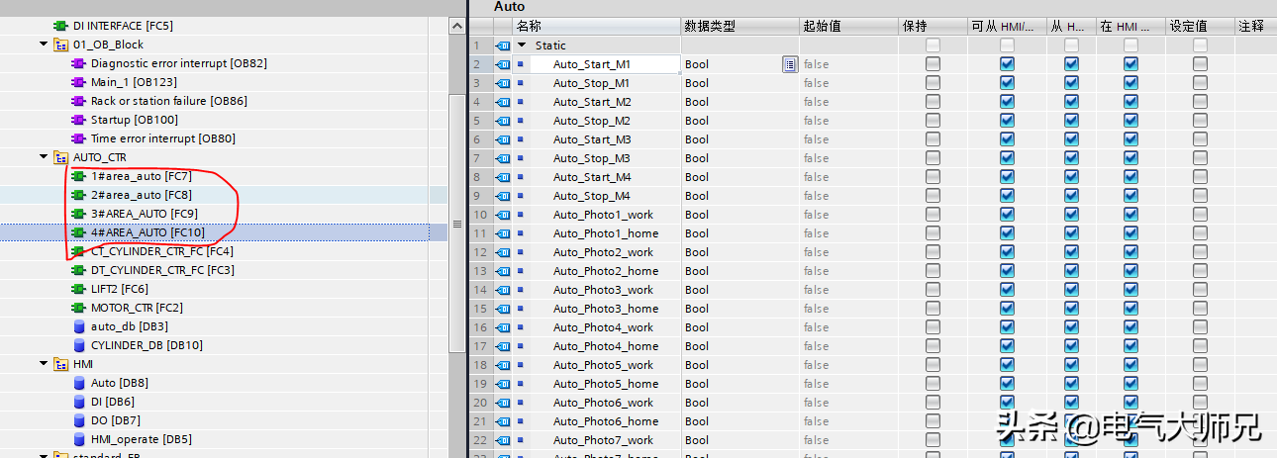
Task: Click the 3#AREA_AUTO [FC9] function icon
Action: pyautogui.click(x=79, y=214)
